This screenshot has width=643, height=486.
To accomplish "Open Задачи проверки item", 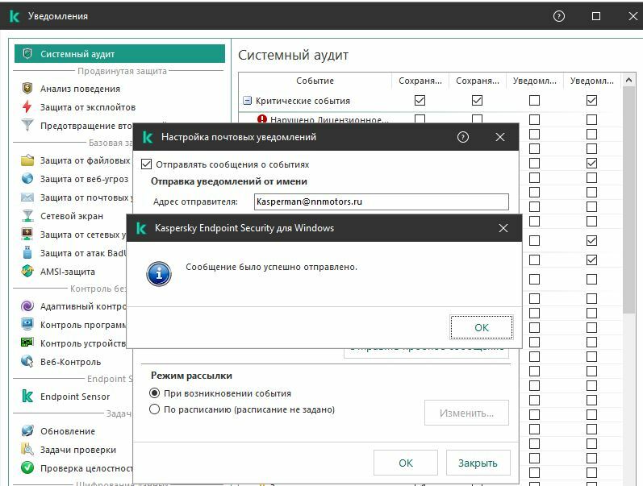I will point(78,450).
